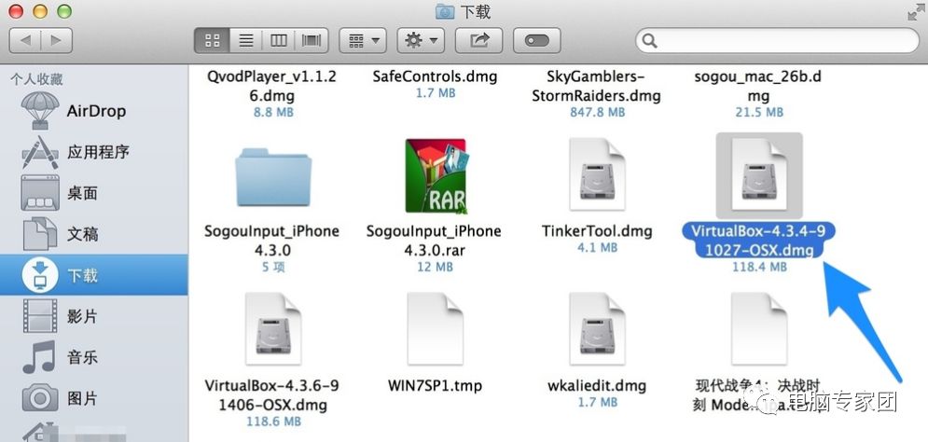
Task: Select the VirtualBox-4.3.6-91406-OSX.dmg icon
Action: click(273, 329)
